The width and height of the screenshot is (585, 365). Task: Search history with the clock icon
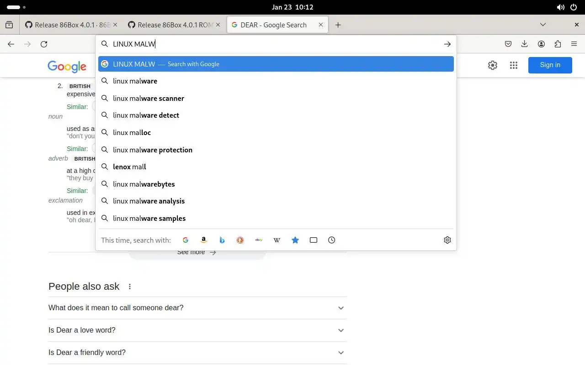point(332,240)
